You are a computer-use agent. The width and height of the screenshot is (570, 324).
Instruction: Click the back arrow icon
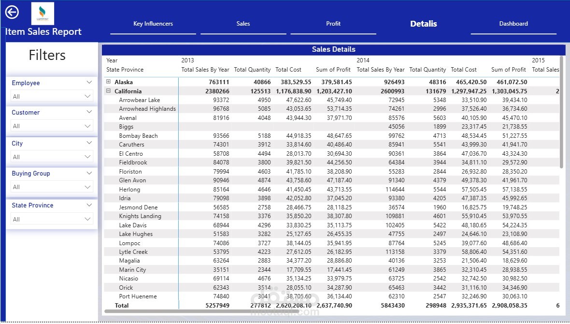[x=12, y=12]
